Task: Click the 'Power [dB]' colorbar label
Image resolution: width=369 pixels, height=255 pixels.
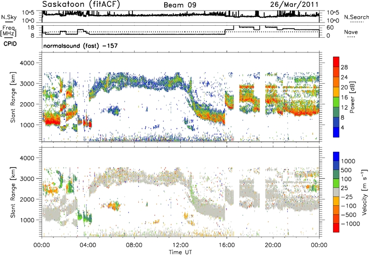Action: [352, 97]
